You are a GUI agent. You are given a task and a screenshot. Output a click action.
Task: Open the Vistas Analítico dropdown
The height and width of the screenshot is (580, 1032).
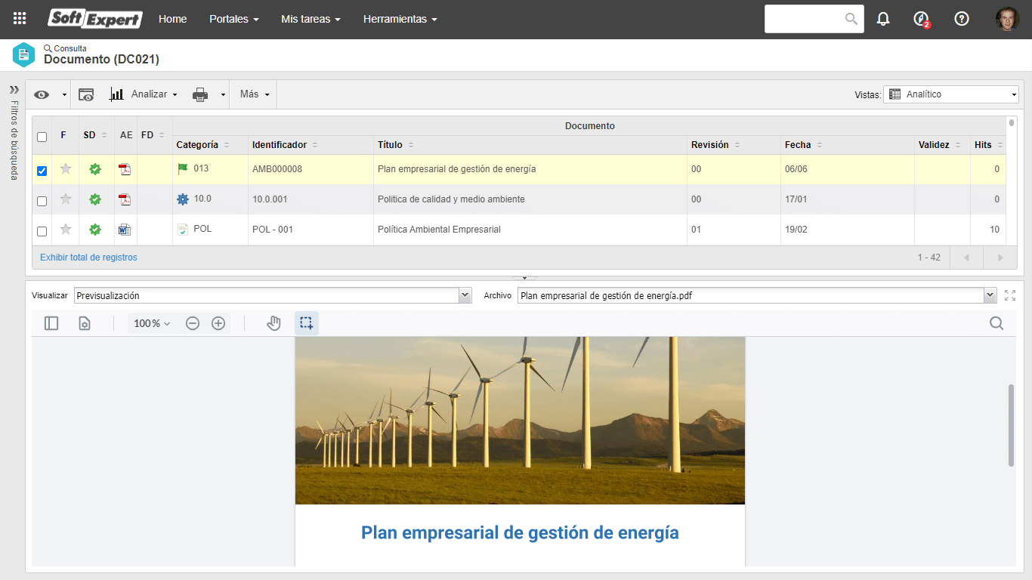coord(951,94)
